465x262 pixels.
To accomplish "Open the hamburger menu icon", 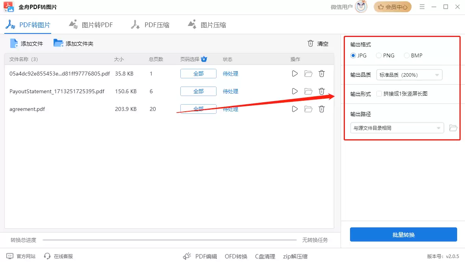I will [x=422, y=7].
